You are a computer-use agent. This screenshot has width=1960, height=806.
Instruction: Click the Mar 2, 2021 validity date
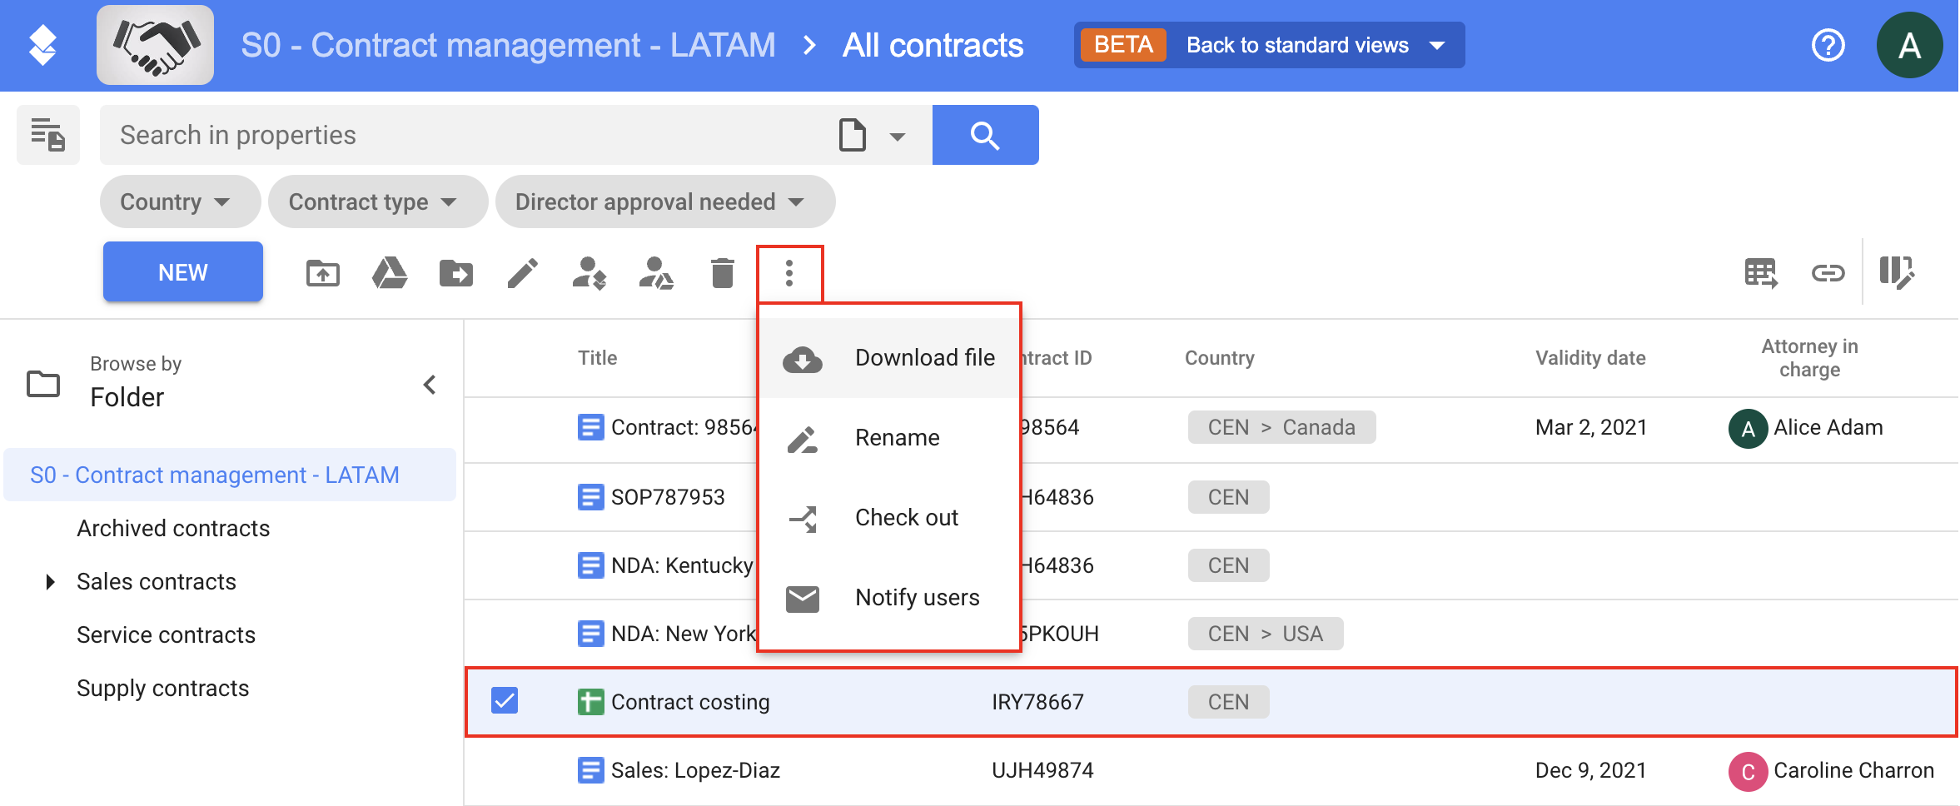click(1590, 427)
